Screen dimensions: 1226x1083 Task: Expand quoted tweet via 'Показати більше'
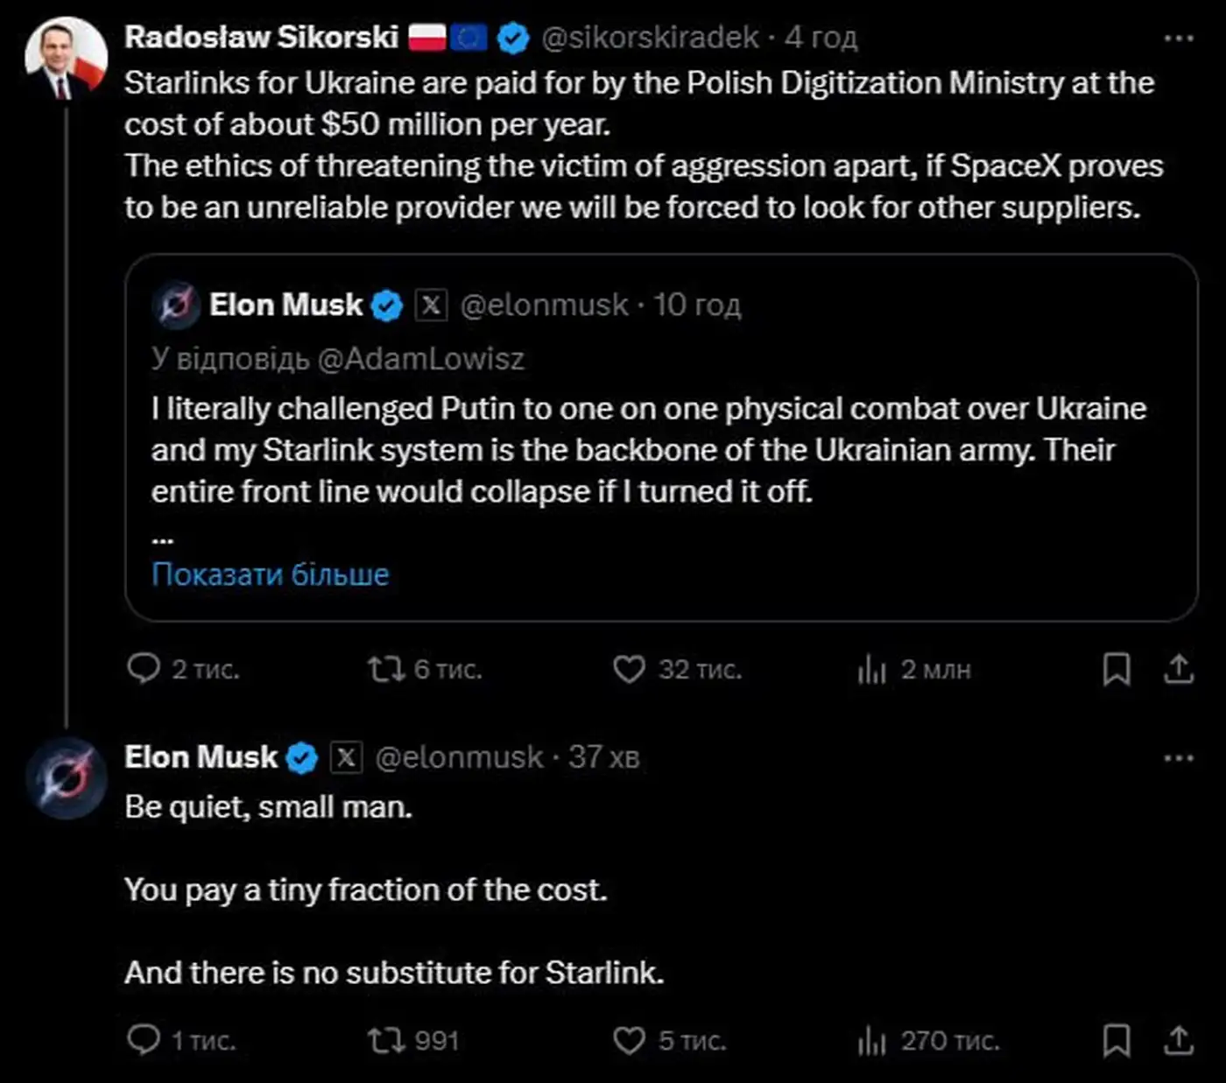(270, 574)
